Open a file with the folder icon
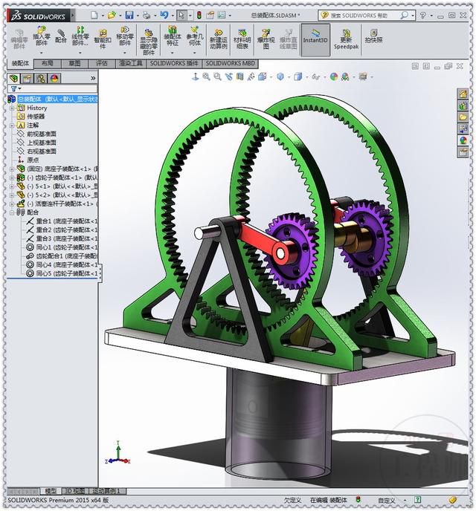Image resolution: width=476 pixels, height=511 pixels. pyautogui.click(x=112, y=15)
